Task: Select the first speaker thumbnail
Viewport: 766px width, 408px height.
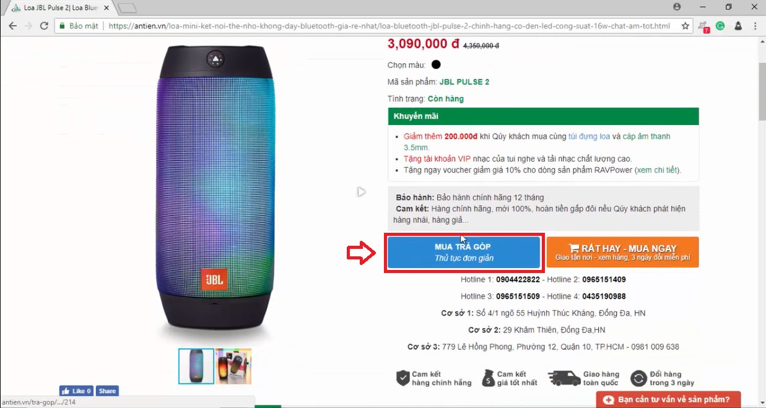Action: pos(196,366)
